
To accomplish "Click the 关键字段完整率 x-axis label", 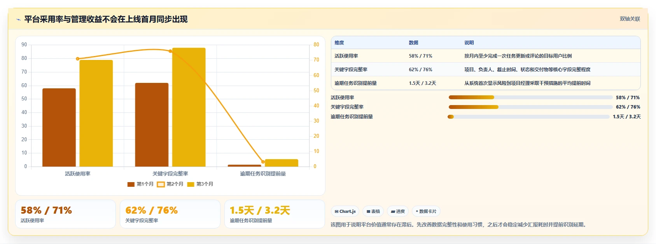I will pyautogui.click(x=170, y=174).
